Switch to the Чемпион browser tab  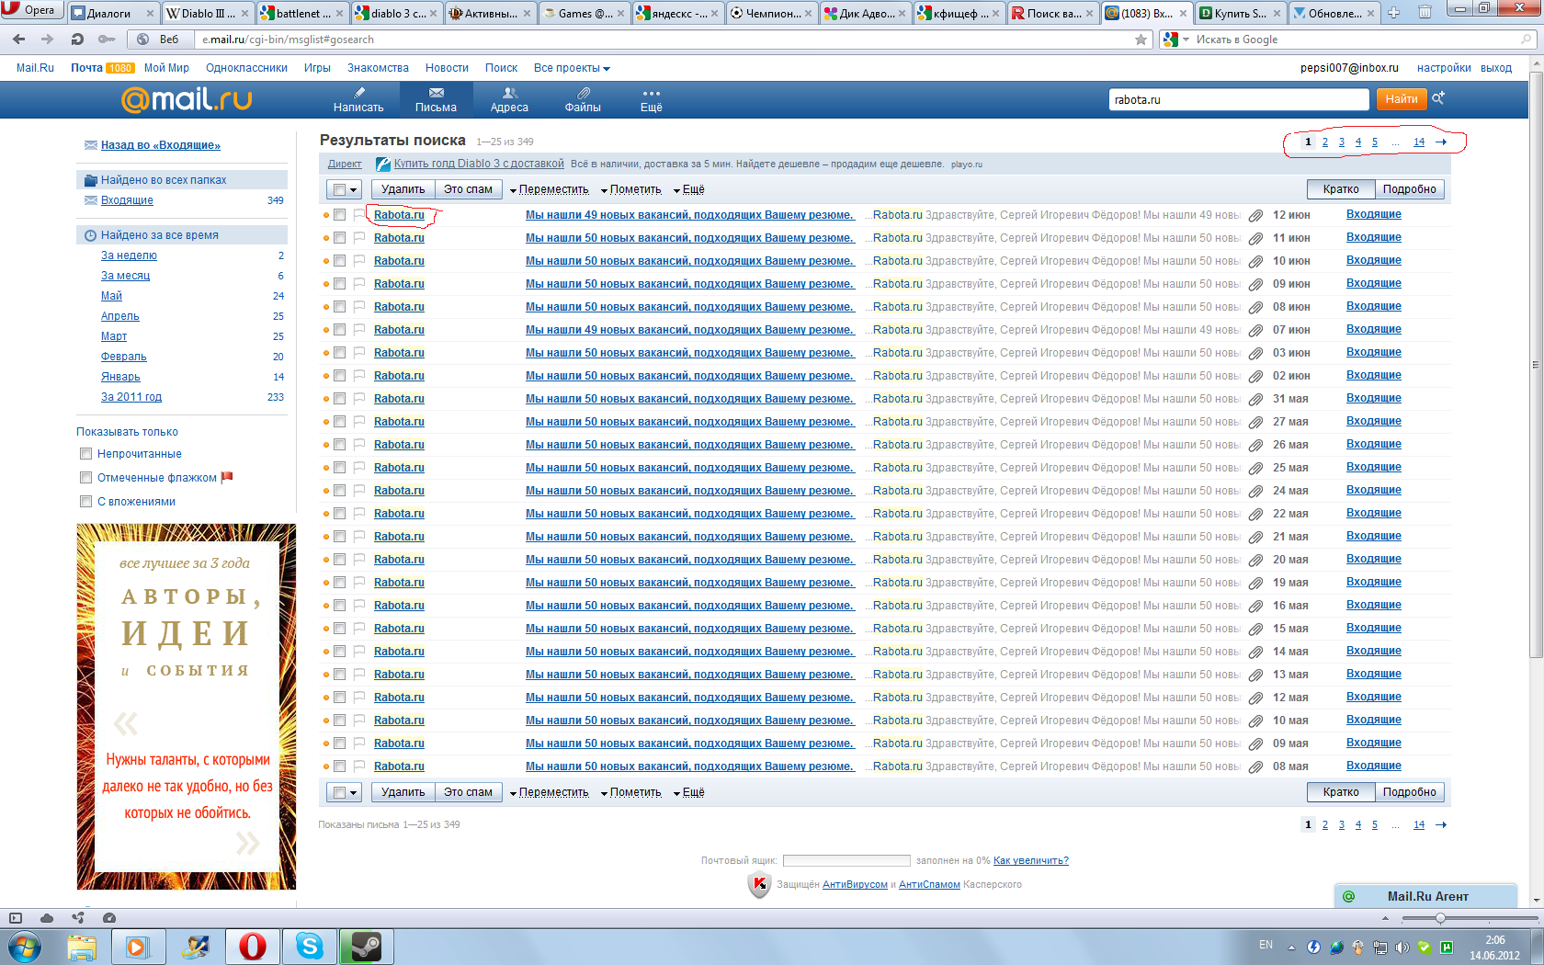click(772, 13)
